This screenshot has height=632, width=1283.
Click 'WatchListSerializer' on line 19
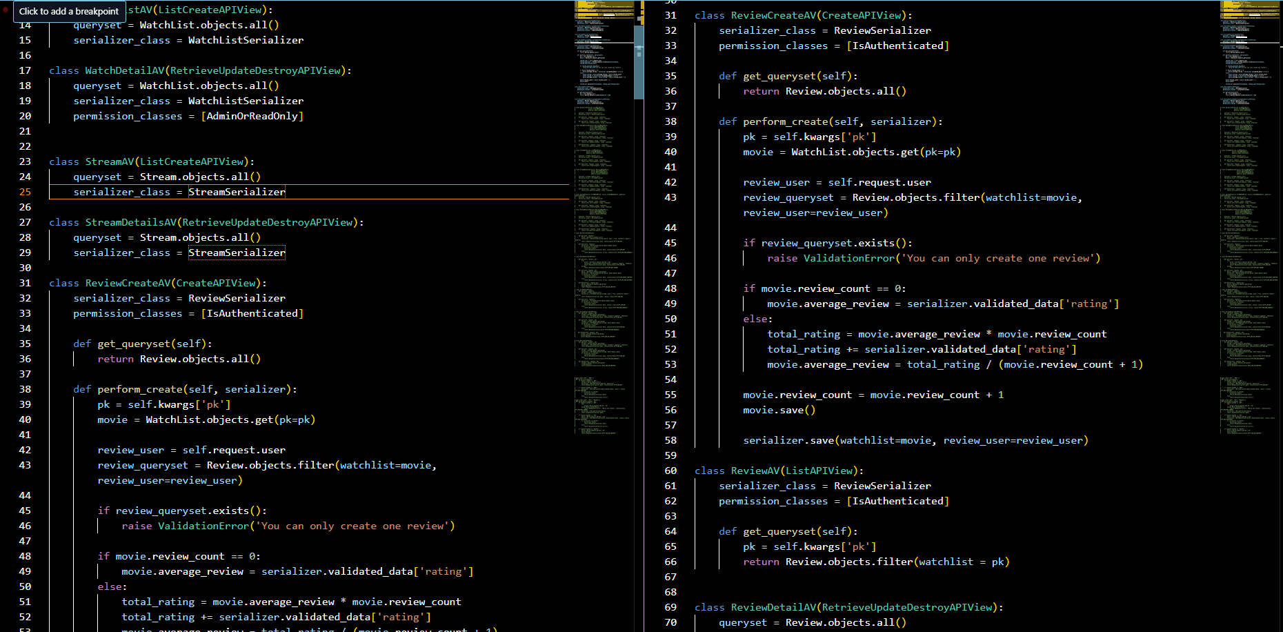246,101
